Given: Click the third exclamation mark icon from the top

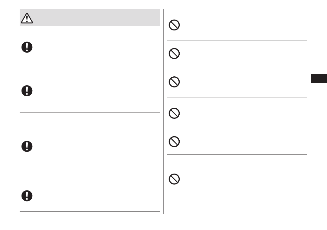Looking at the screenshot, I should point(27,146).
